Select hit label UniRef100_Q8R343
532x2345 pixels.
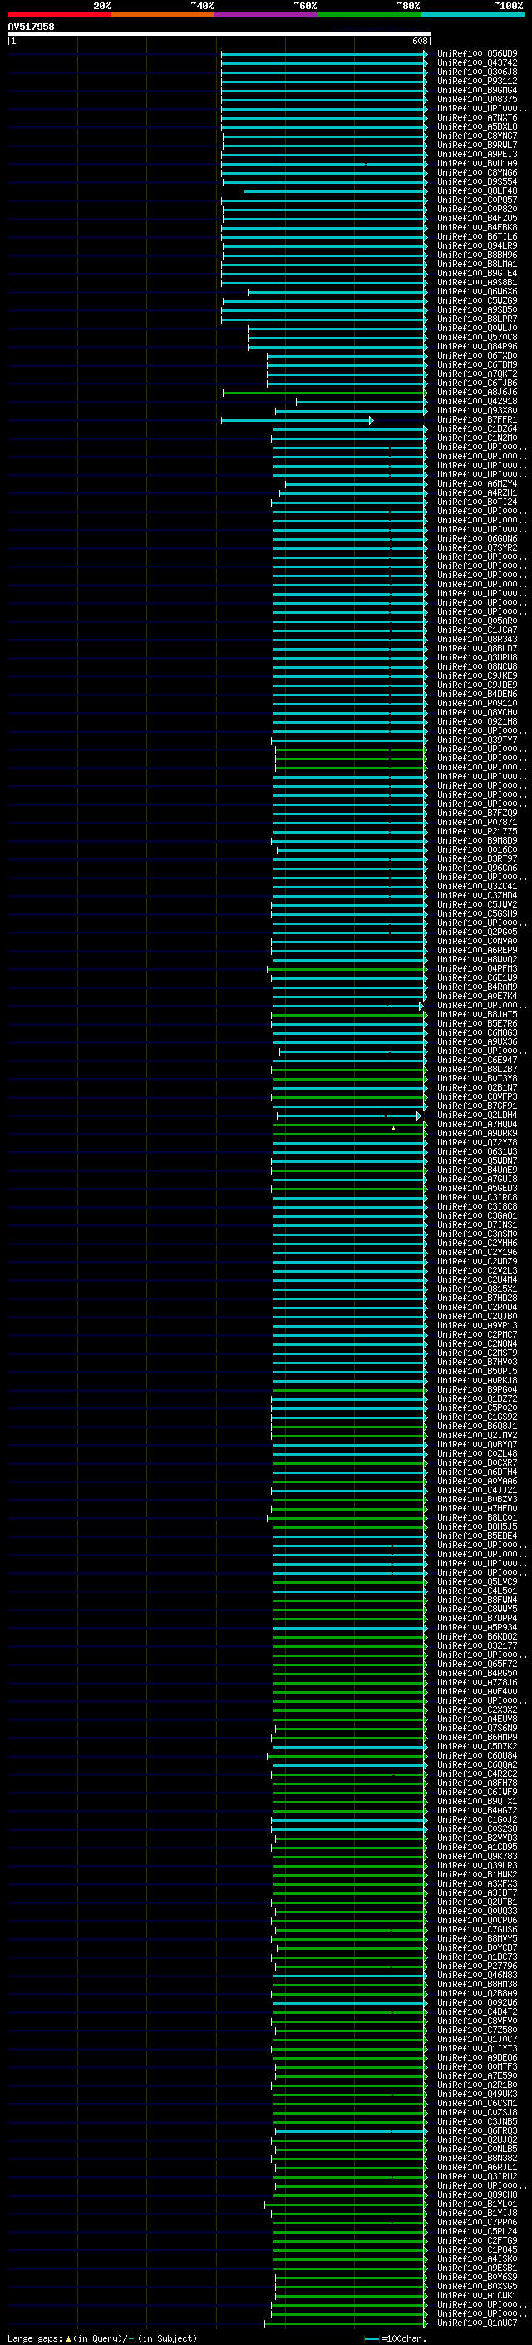[x=477, y=639]
